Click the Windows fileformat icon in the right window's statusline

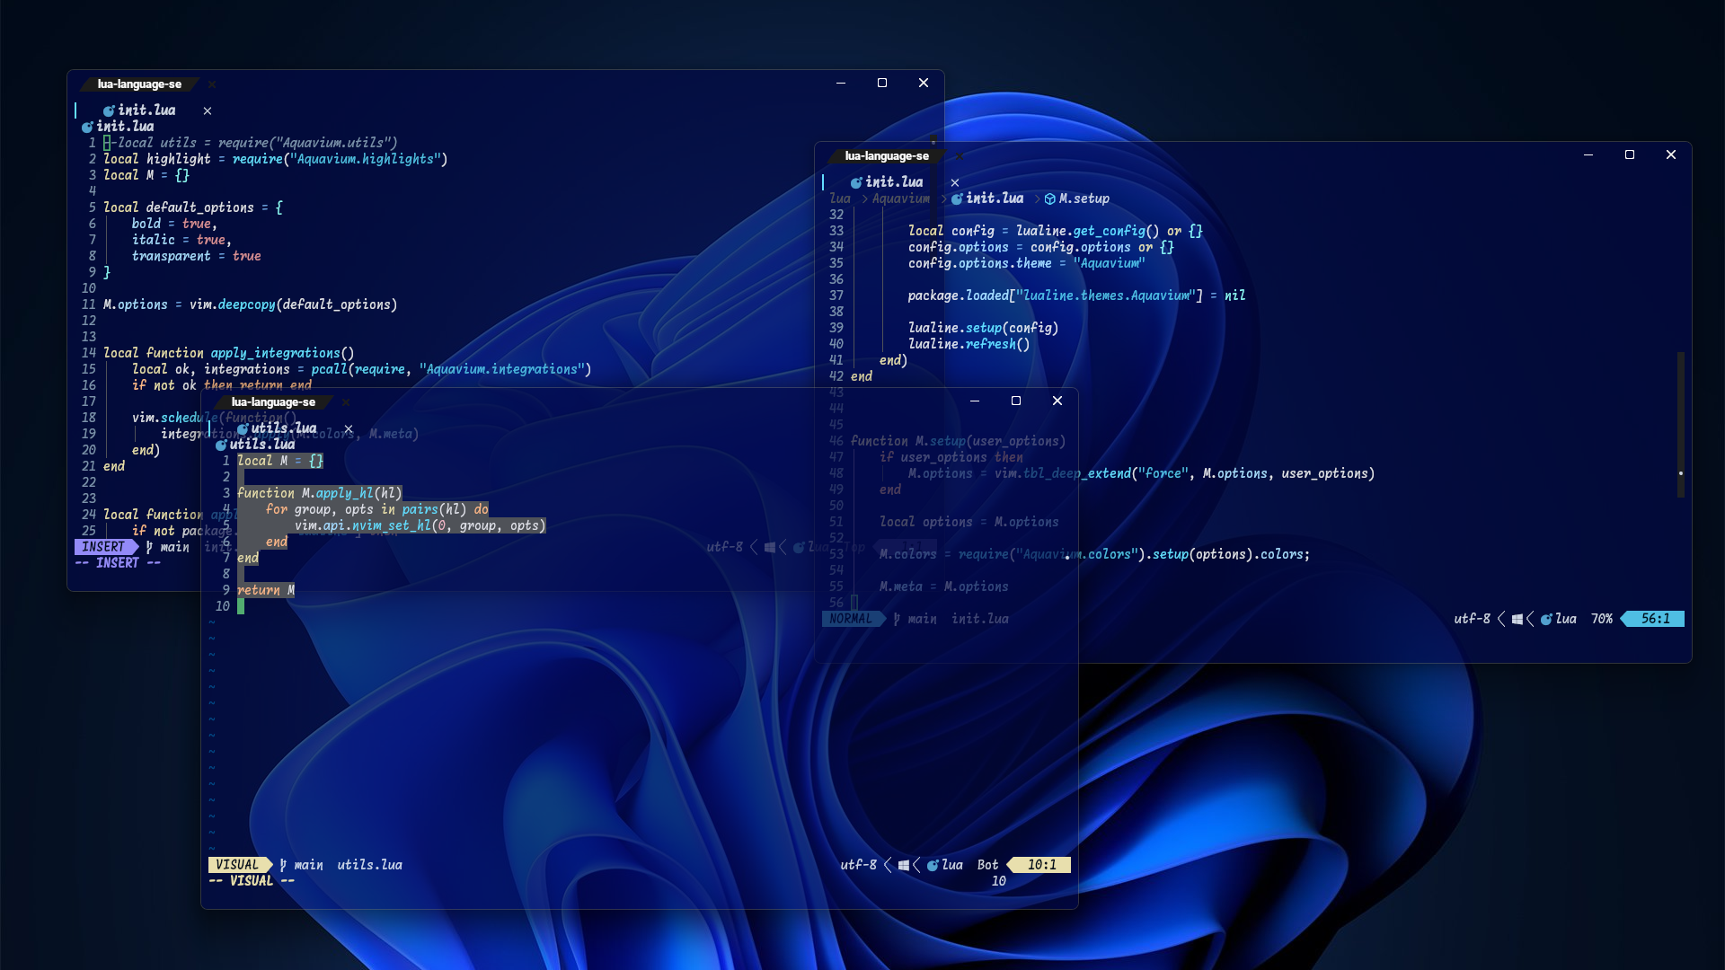point(1517,619)
